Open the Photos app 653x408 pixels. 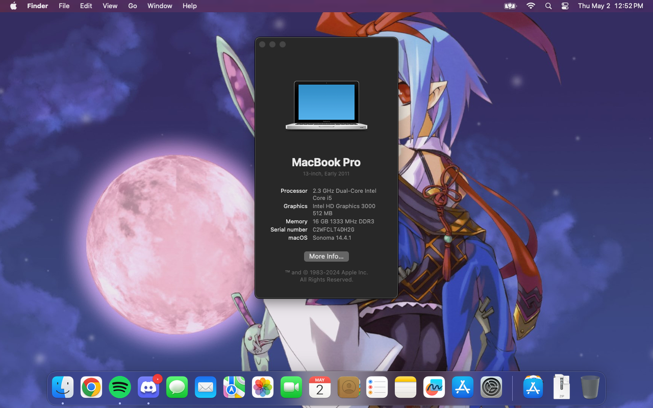(263, 388)
